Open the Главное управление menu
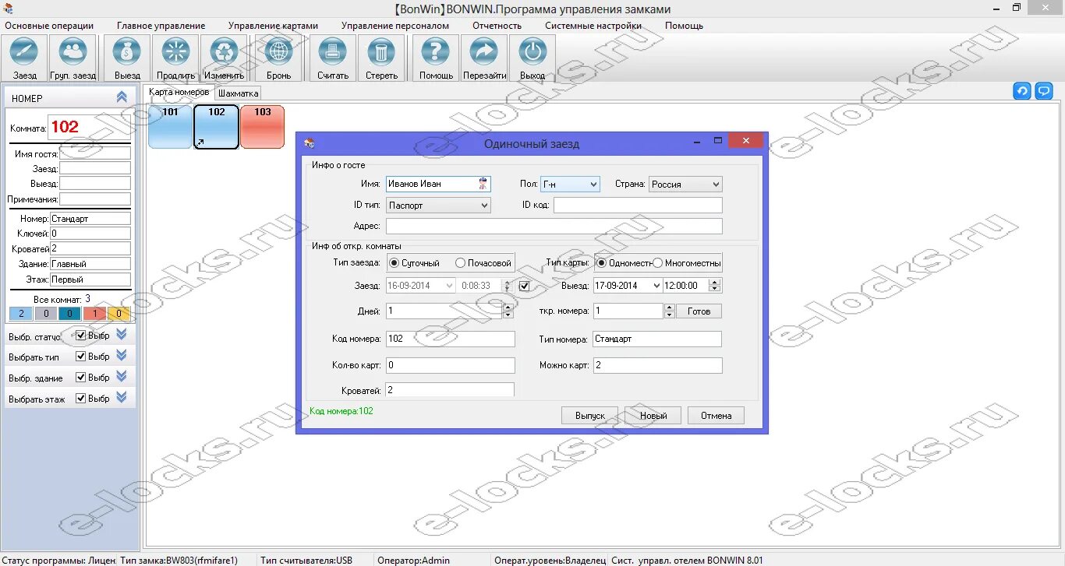The image size is (1065, 566). tap(161, 26)
